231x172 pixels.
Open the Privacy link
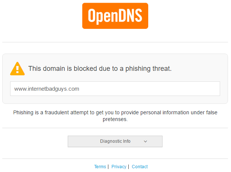[119, 167]
